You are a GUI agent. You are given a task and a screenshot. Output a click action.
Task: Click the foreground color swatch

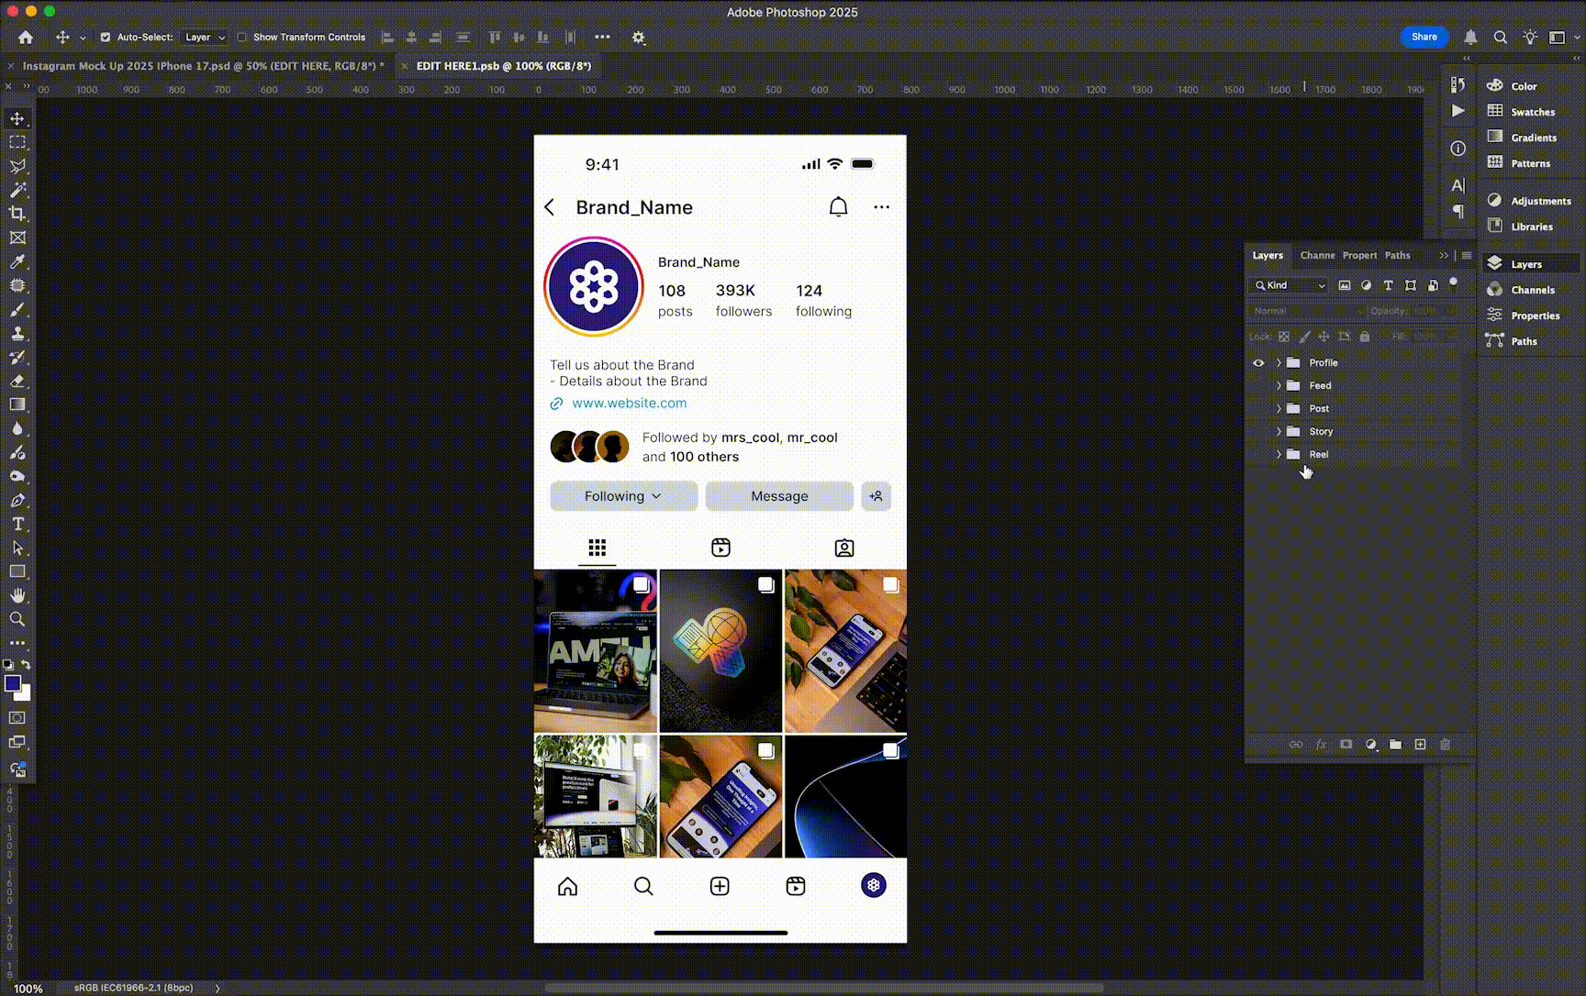pyautogui.click(x=11, y=683)
